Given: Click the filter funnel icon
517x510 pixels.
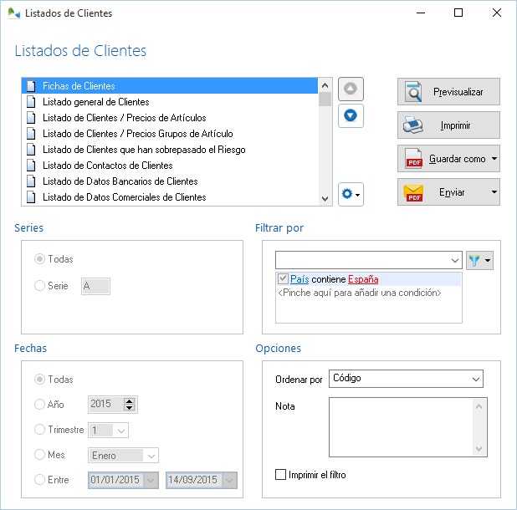Looking at the screenshot, I should pyautogui.click(x=478, y=260).
